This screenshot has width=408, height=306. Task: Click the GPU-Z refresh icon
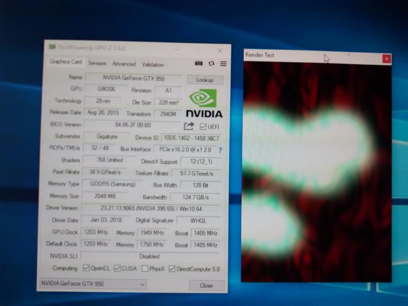(211, 63)
